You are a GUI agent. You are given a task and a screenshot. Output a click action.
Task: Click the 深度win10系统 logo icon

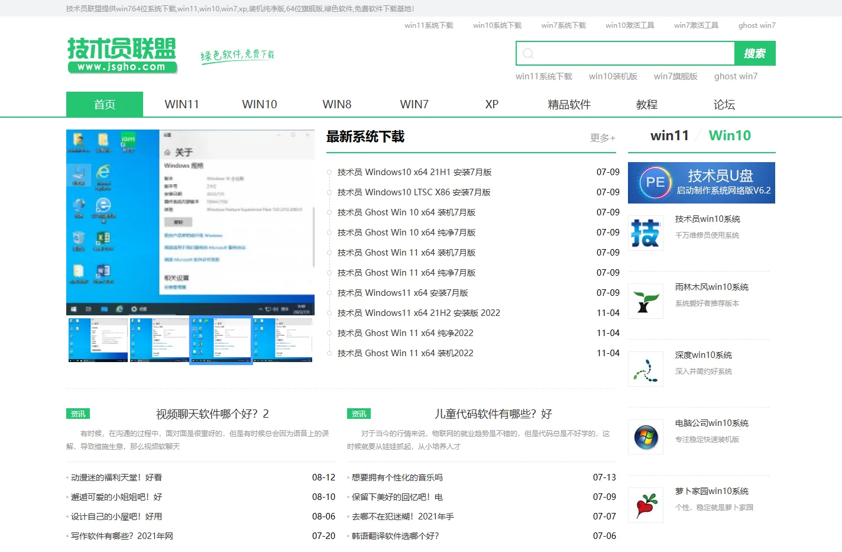(x=646, y=369)
